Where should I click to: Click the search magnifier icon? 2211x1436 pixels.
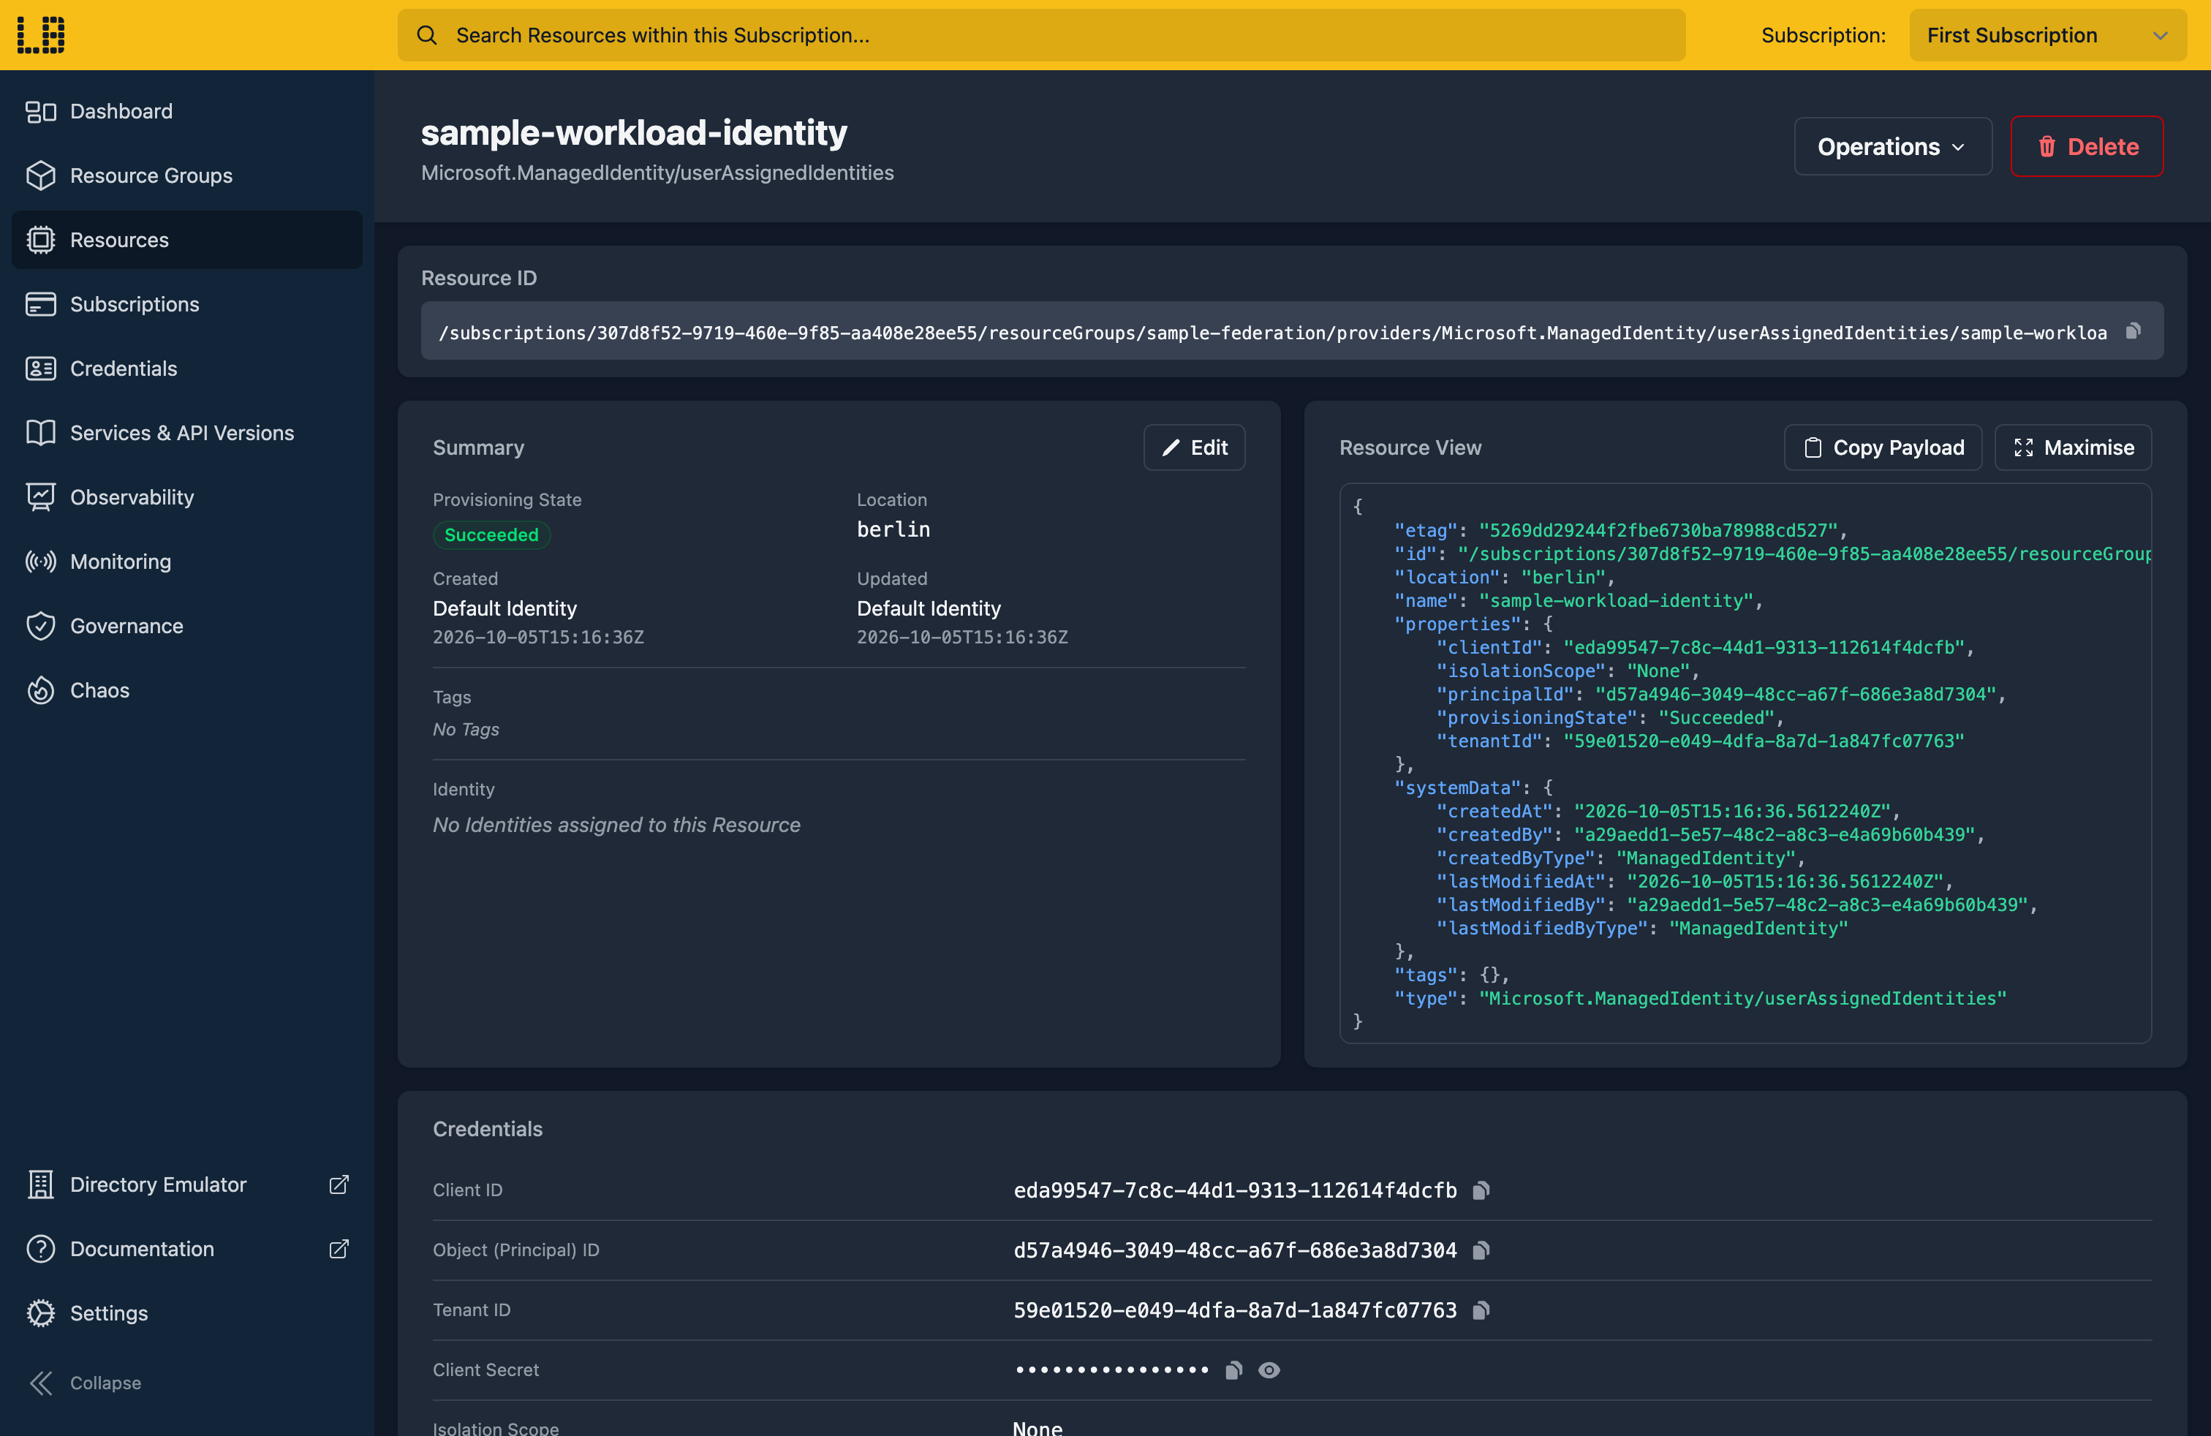[x=426, y=35]
